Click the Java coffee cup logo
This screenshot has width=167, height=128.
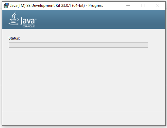pyautogui.click(x=14, y=18)
